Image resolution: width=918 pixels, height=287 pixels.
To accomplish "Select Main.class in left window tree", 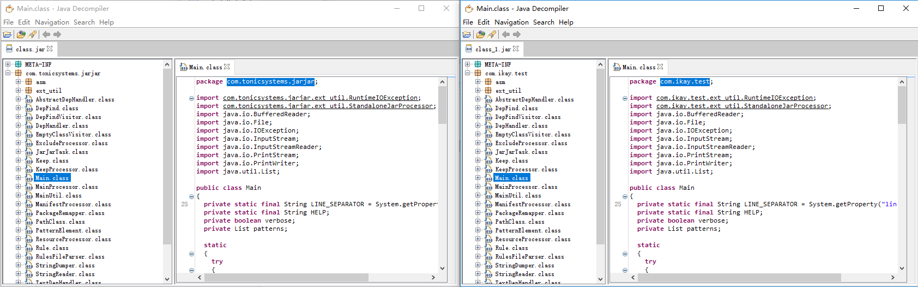I will tap(52, 178).
